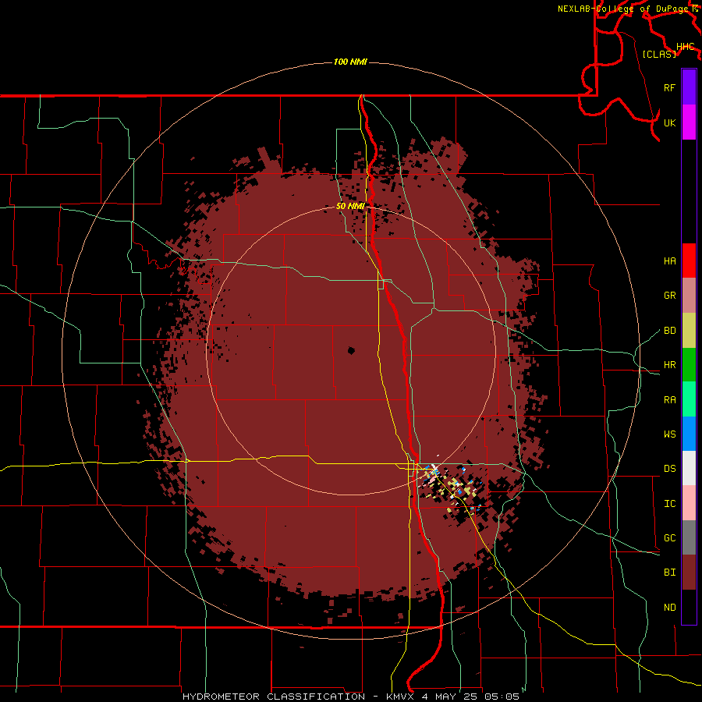Select the BD yellow legend block
This screenshot has height=702, width=702.
click(x=689, y=331)
